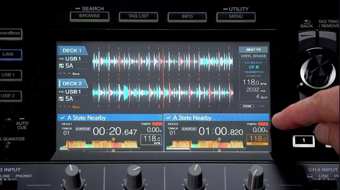Open the TAG LIST button
This screenshot has height=190, width=340.
(x=138, y=16)
